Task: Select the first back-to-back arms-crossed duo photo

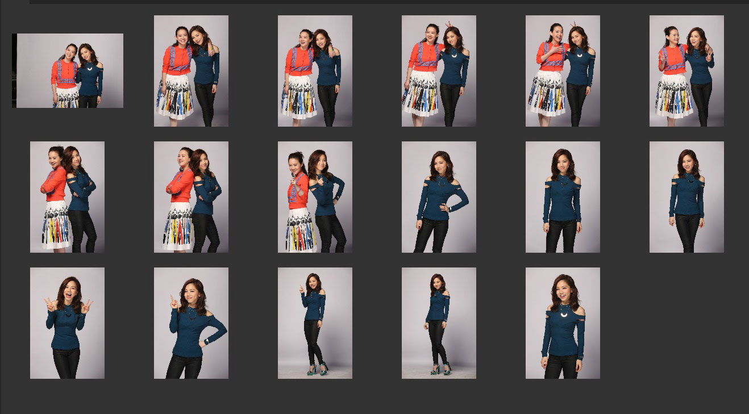Action: click(x=67, y=196)
